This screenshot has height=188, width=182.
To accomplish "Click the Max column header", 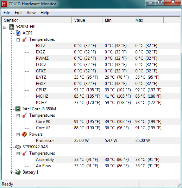I will coord(148,20).
